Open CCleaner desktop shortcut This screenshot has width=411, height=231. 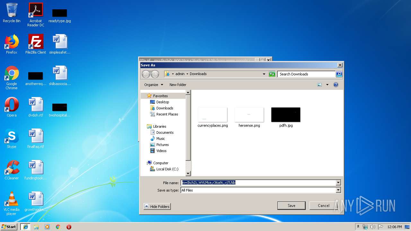pyautogui.click(x=12, y=170)
